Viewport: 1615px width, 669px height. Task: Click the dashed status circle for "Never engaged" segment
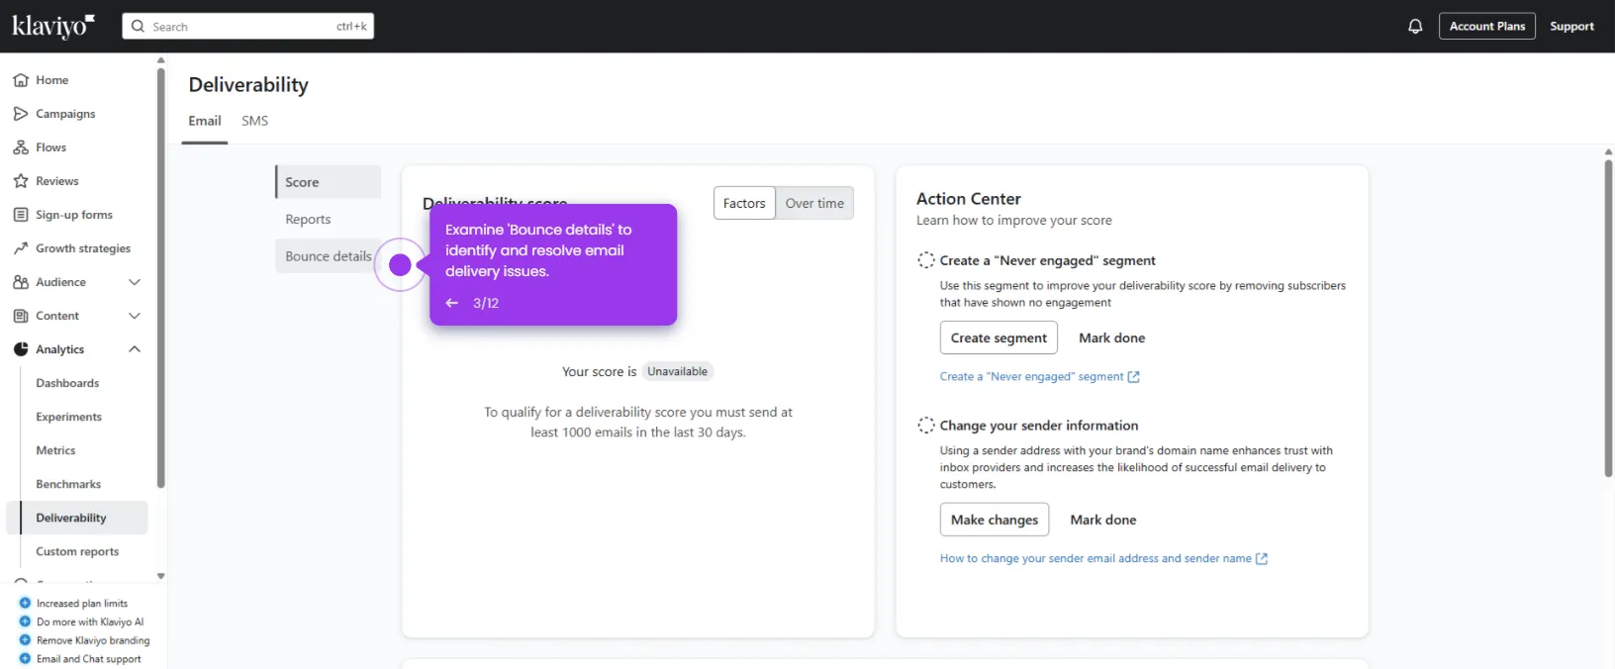click(x=926, y=260)
